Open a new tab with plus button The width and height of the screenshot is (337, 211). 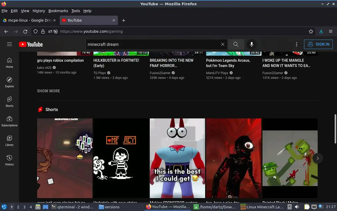[123, 20]
